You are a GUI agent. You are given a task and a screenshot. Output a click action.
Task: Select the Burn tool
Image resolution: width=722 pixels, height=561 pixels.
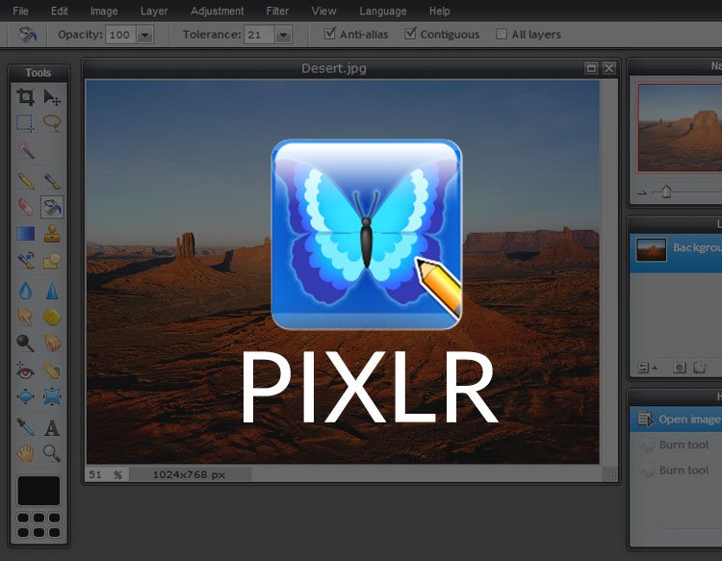(x=52, y=343)
